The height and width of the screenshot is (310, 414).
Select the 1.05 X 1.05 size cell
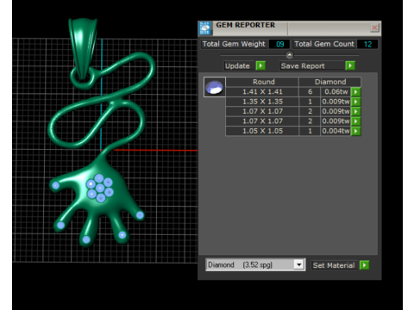coord(262,131)
